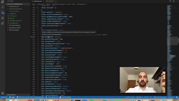Open config.json in the explorer
This screenshot has height=101, width=179.
pos(13,16)
